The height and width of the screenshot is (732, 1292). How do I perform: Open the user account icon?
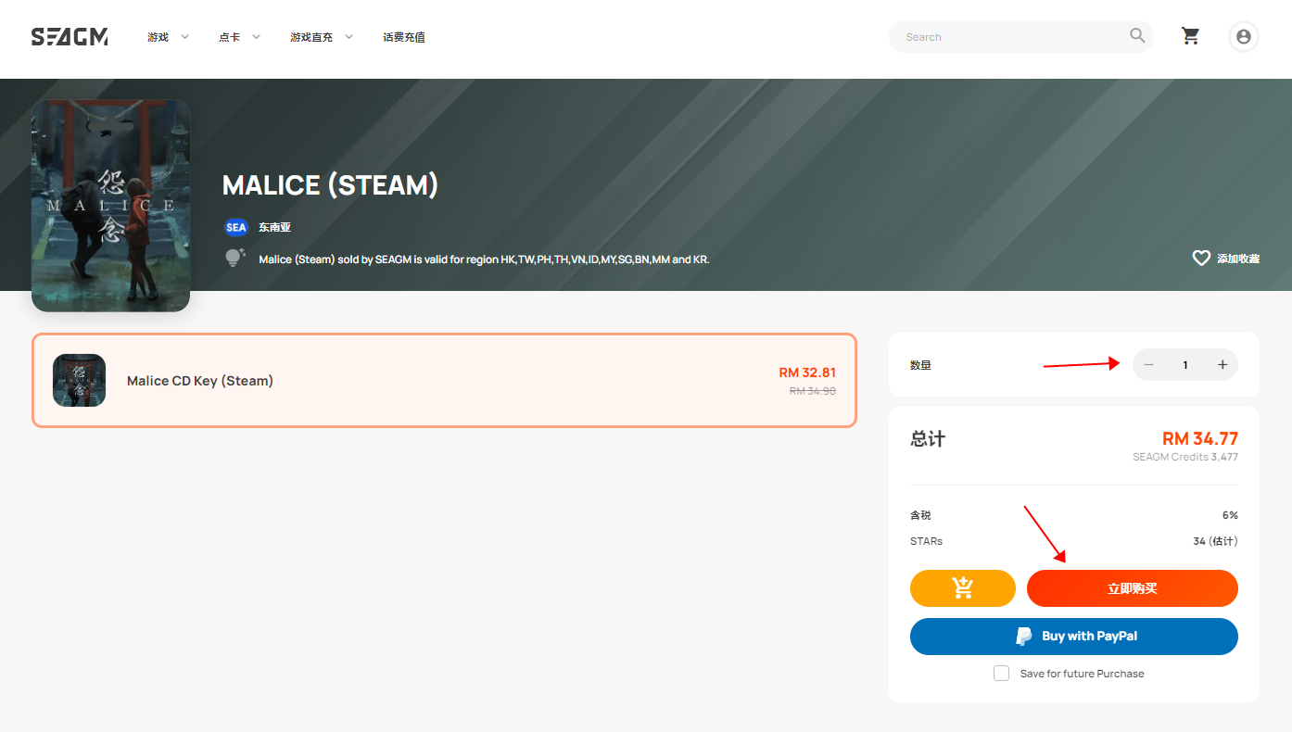(x=1243, y=37)
